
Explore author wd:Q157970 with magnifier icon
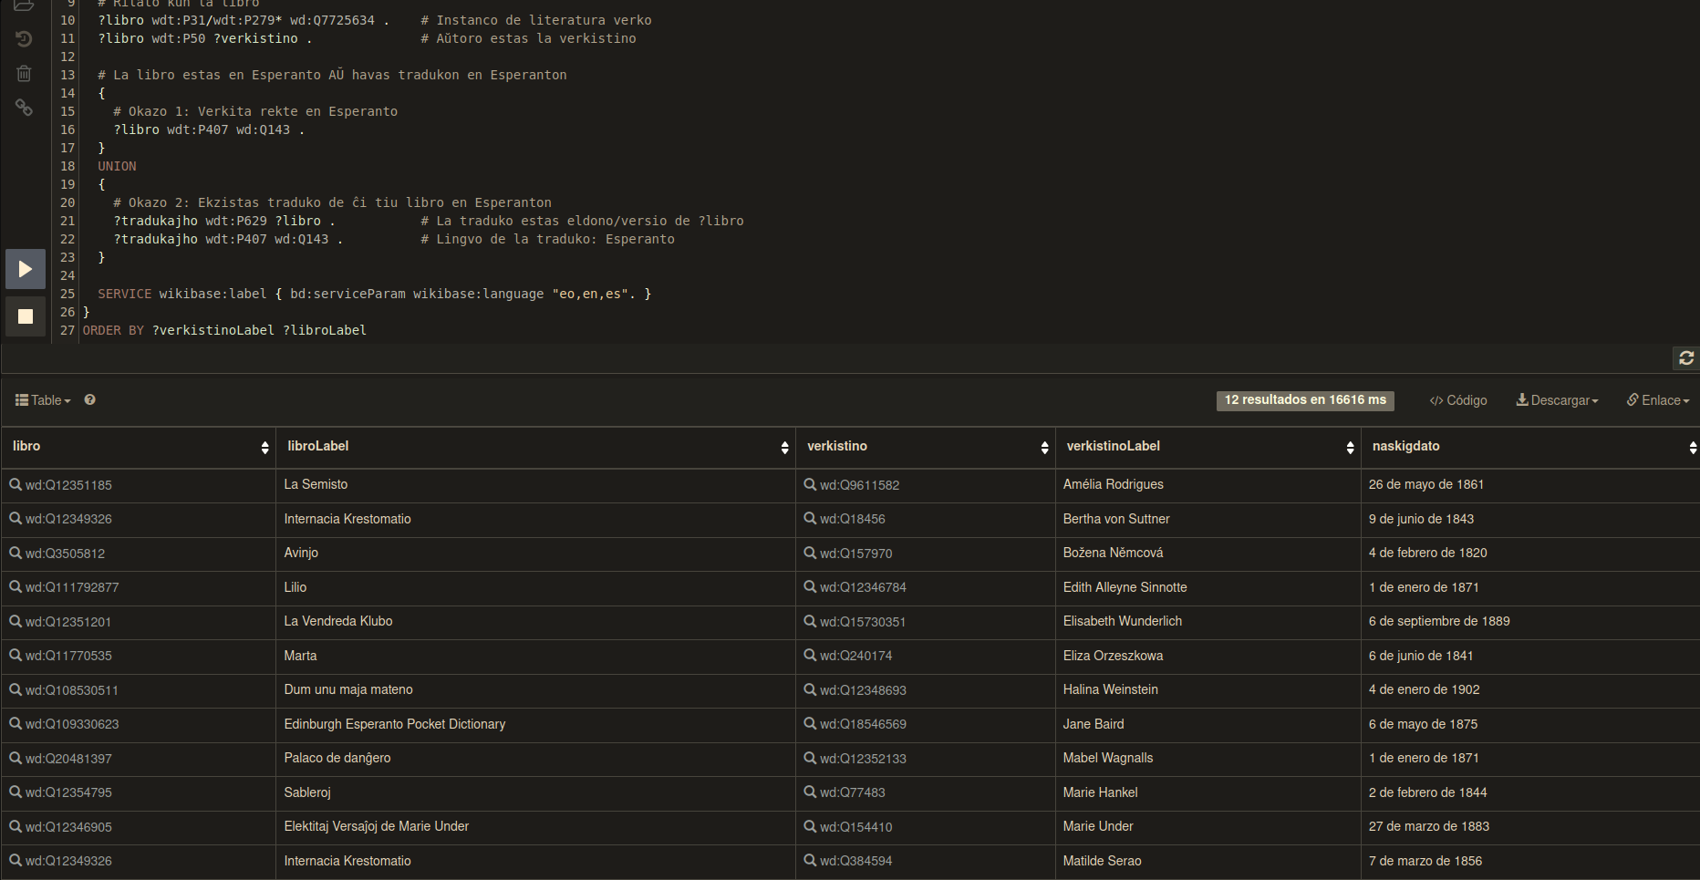(810, 553)
